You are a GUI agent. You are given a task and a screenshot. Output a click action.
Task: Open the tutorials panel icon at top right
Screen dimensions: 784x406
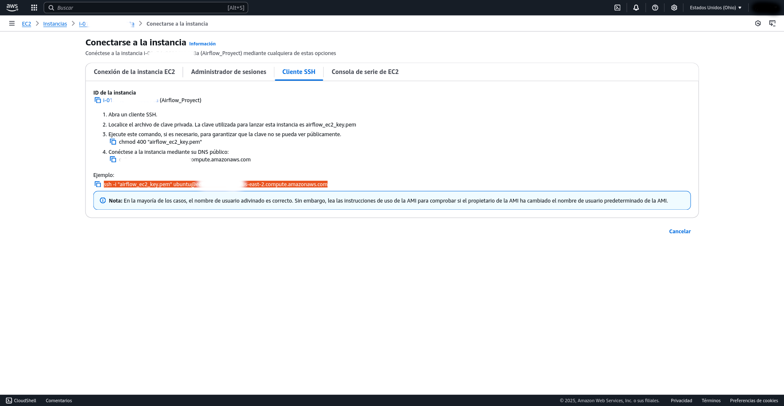[x=772, y=24]
